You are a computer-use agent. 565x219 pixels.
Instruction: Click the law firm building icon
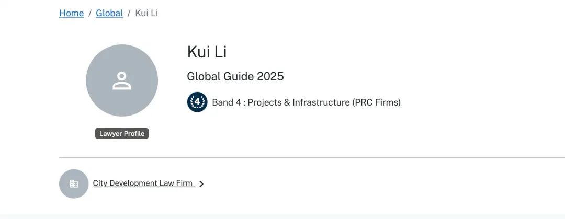pyautogui.click(x=74, y=183)
